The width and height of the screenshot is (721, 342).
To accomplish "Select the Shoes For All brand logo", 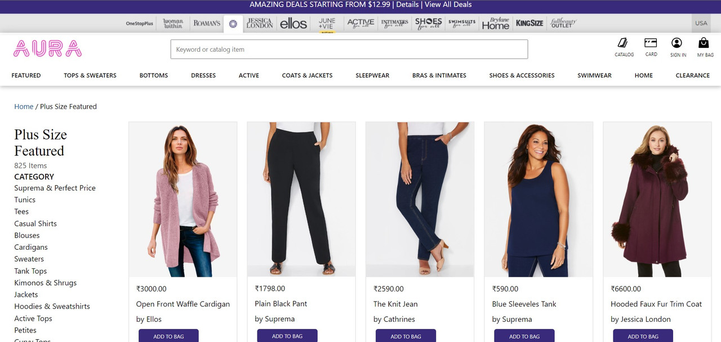I will click(x=428, y=24).
